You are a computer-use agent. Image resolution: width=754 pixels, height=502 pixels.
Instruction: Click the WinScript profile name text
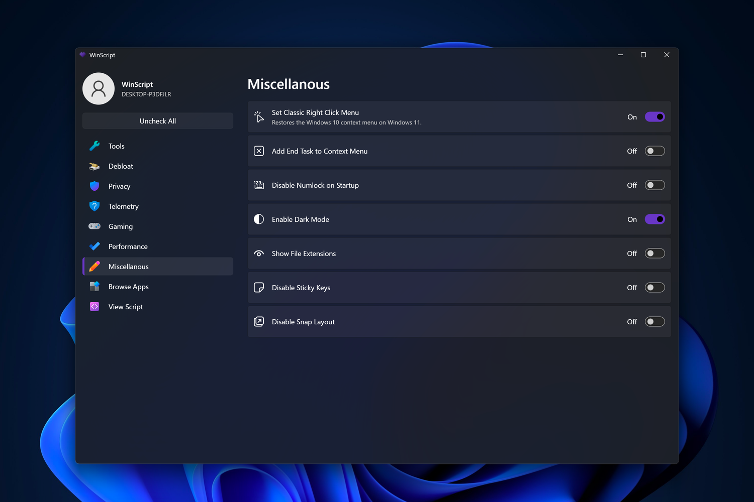137,84
